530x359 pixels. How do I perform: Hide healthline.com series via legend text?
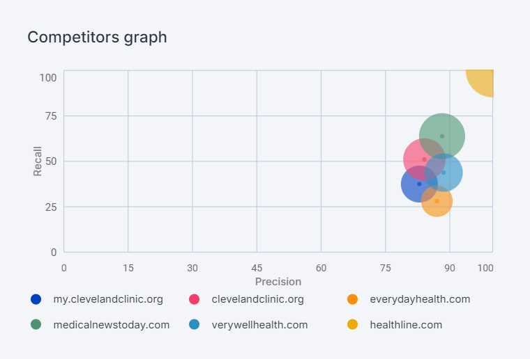coord(406,324)
